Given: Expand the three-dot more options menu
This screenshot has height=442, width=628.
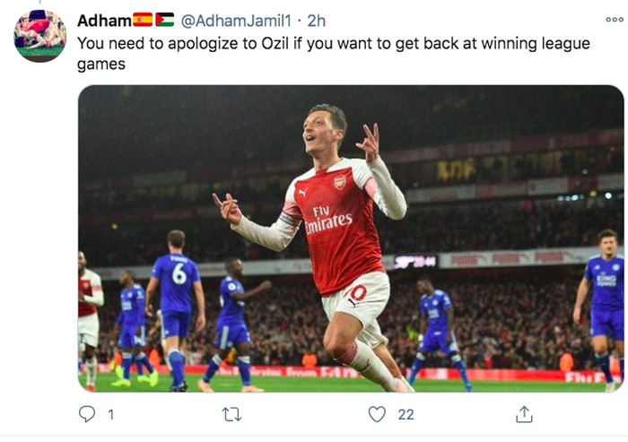Looking at the screenshot, I should [614, 19].
